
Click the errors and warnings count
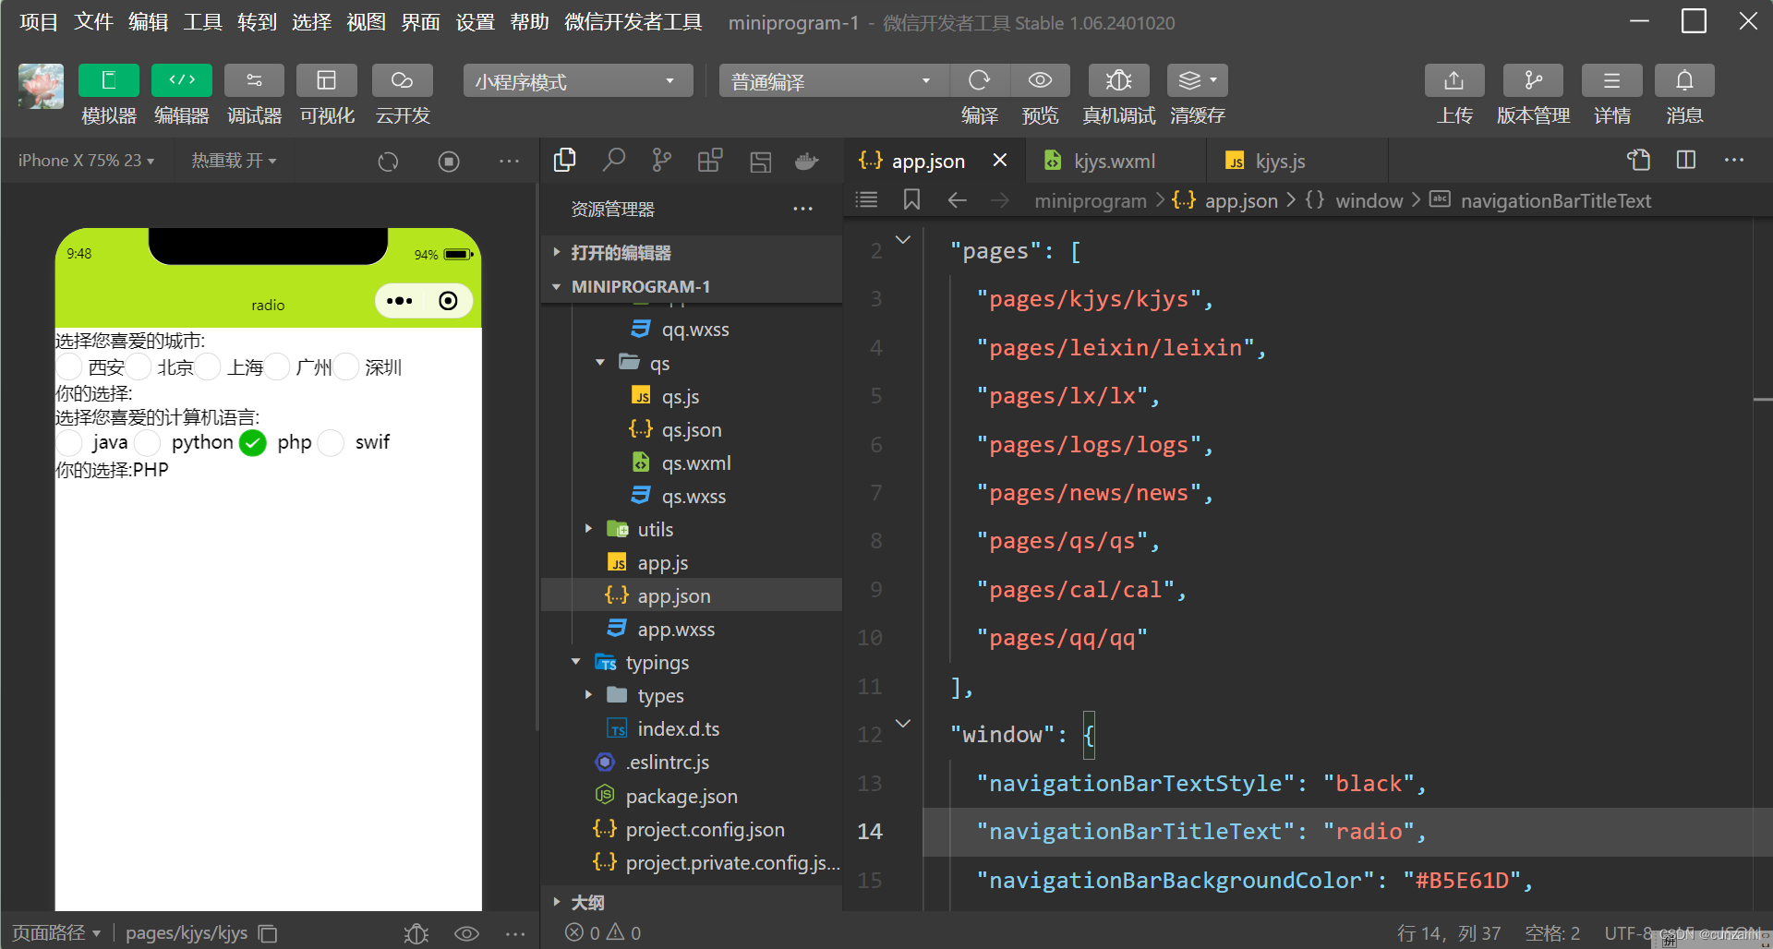click(603, 932)
